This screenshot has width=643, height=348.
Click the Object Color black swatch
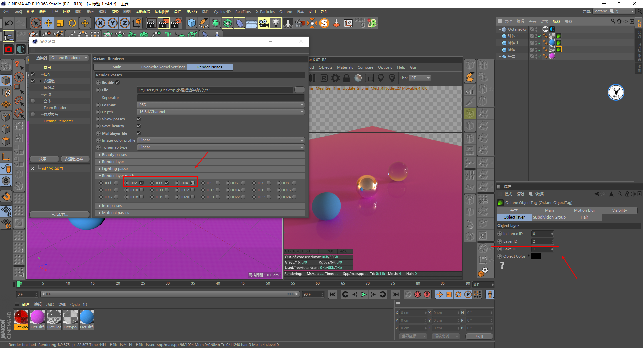coord(536,256)
